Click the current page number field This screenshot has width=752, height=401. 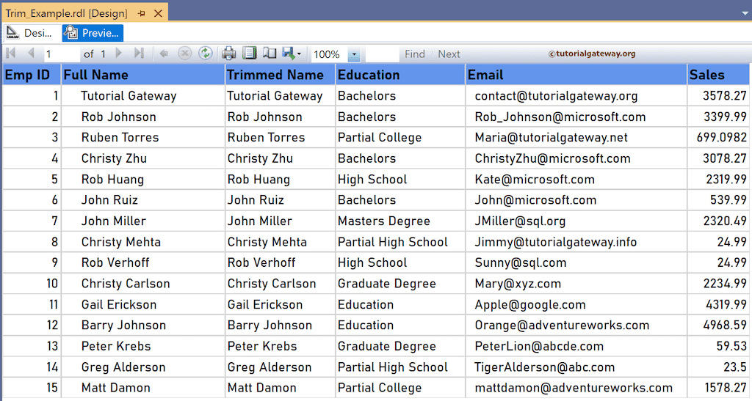tap(62, 54)
